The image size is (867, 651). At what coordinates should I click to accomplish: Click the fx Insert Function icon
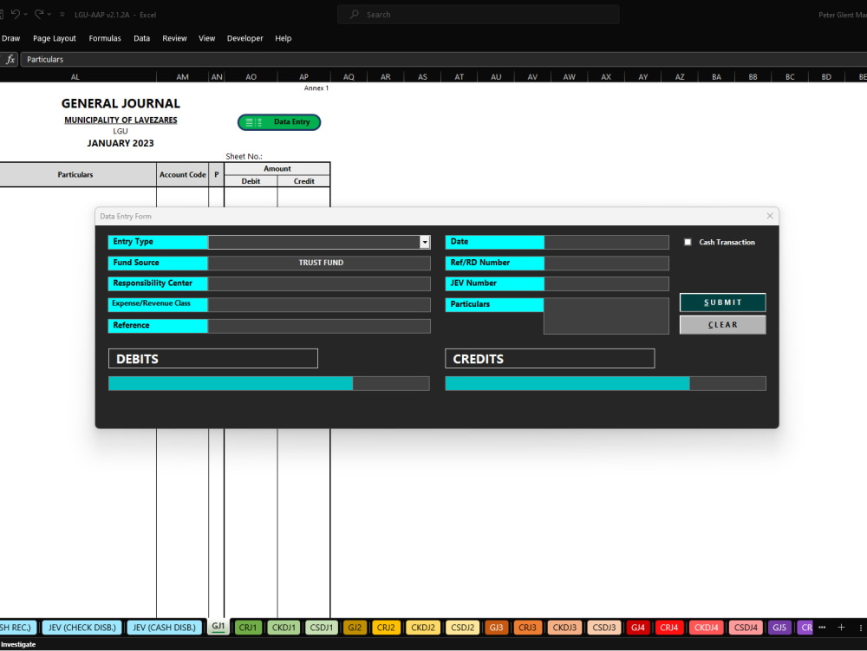click(x=10, y=59)
